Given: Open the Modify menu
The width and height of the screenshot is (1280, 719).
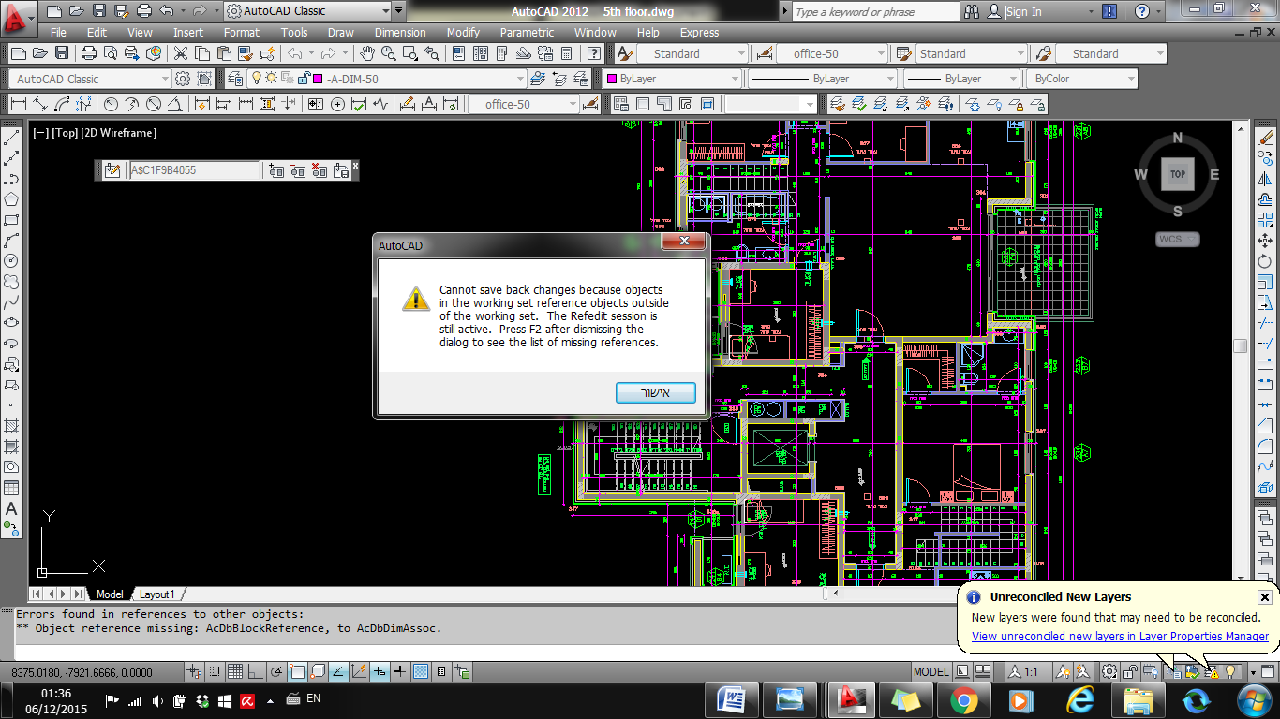Looking at the screenshot, I should tap(463, 32).
